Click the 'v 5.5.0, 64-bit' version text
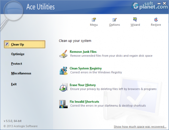The height and width of the screenshot is (130, 169). click(x=13, y=121)
